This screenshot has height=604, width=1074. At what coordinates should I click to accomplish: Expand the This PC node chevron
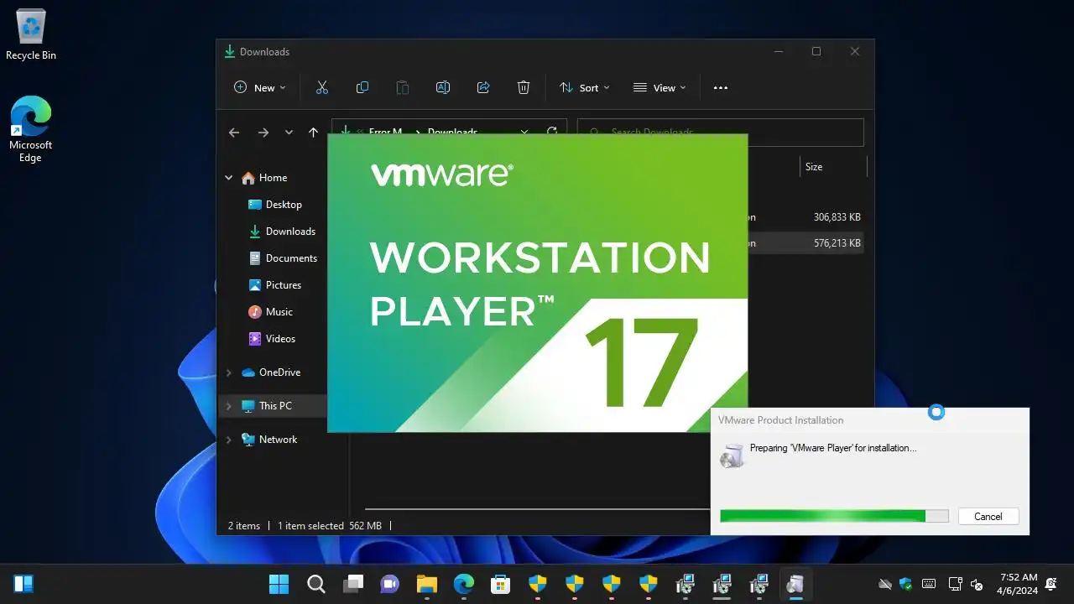[229, 406]
